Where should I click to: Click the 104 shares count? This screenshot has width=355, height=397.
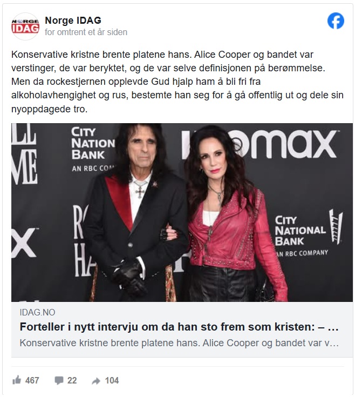tap(112, 380)
